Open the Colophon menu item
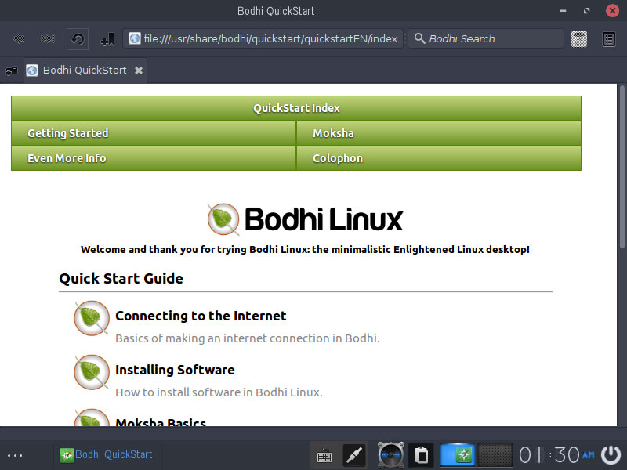 pyautogui.click(x=439, y=158)
